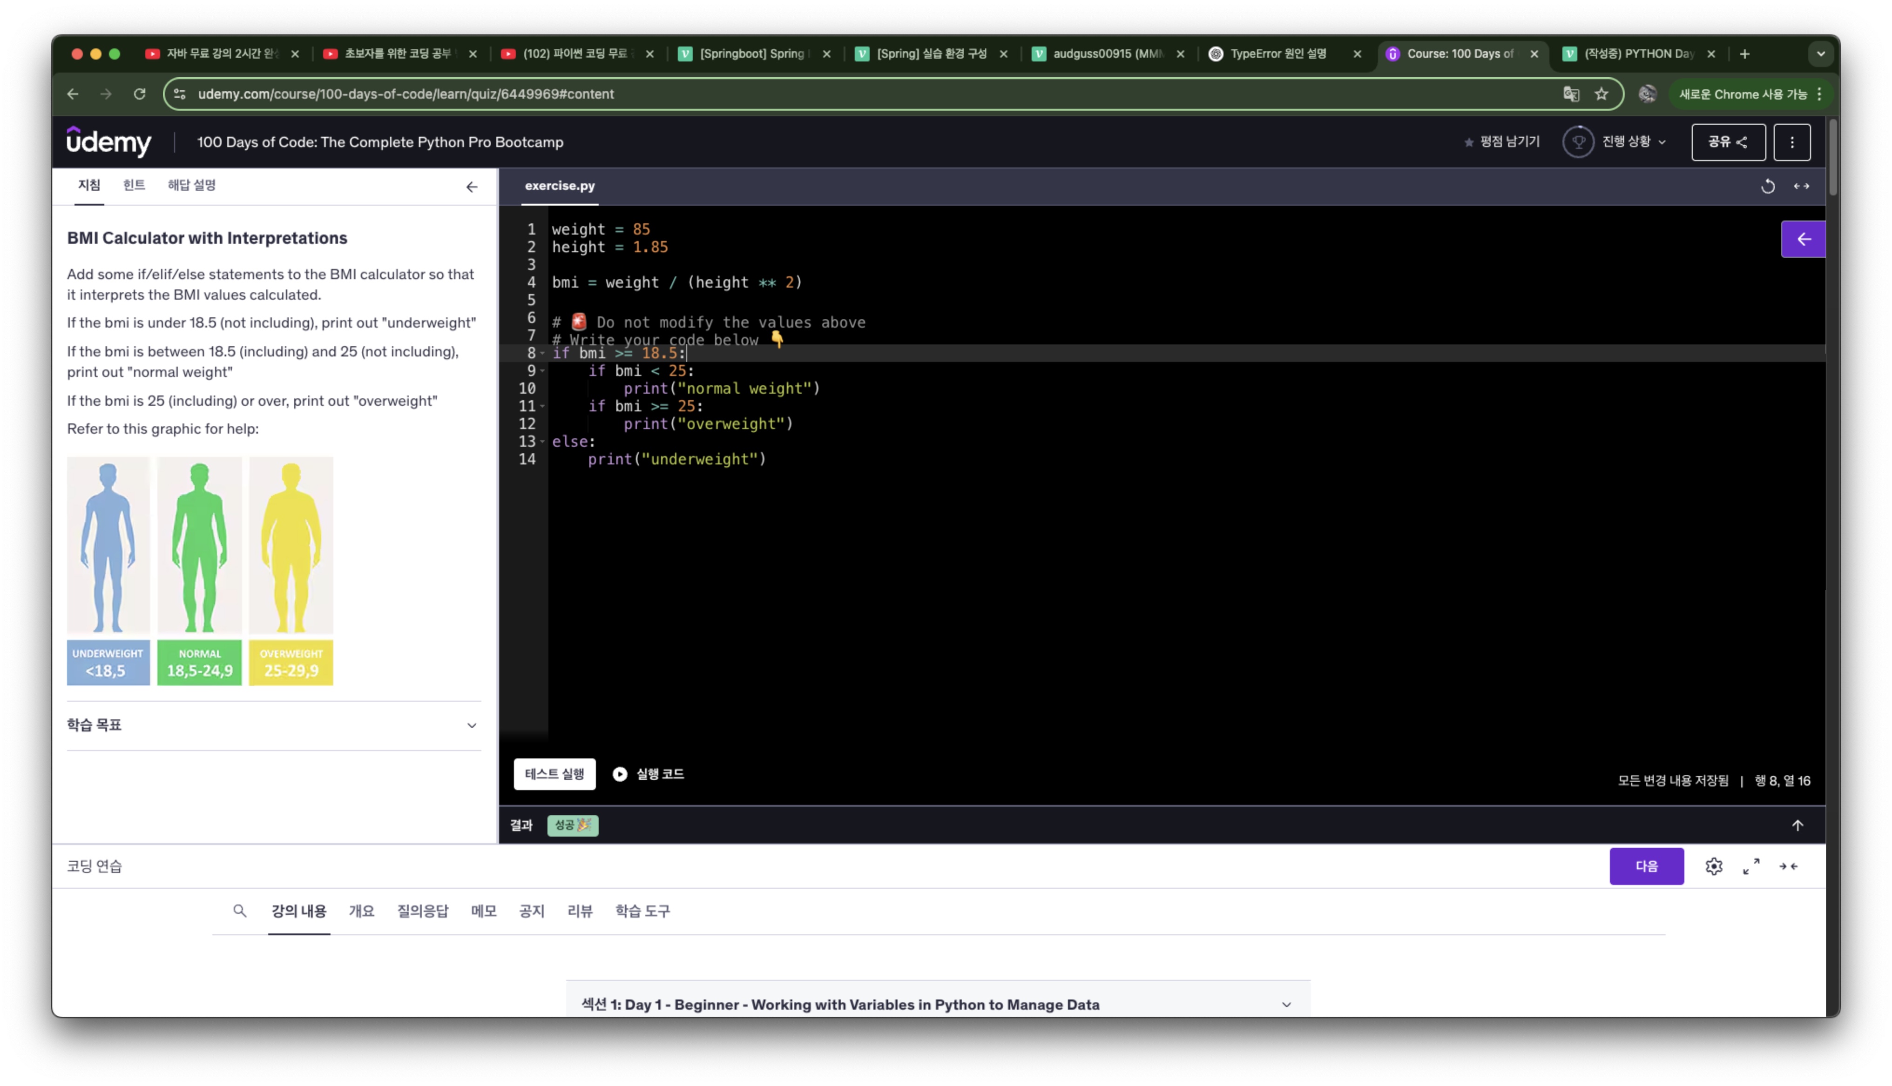Click the collapse view inward arrows icon
Image resolution: width=1892 pixels, height=1086 pixels.
[x=1788, y=866]
